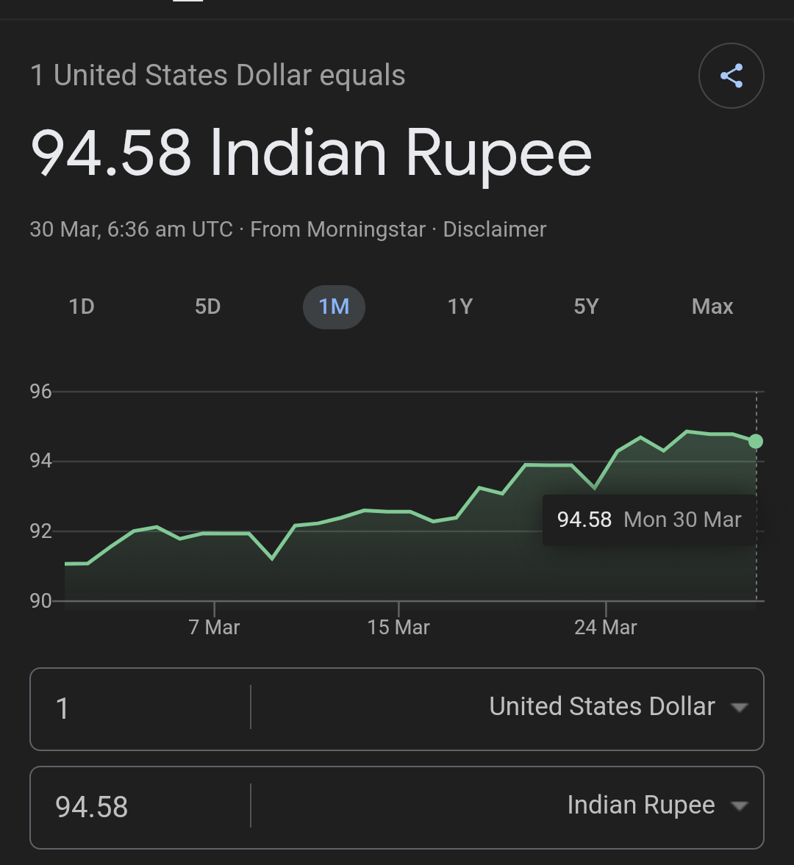Choose the Max time range
This screenshot has width=794, height=865.
[x=712, y=306]
